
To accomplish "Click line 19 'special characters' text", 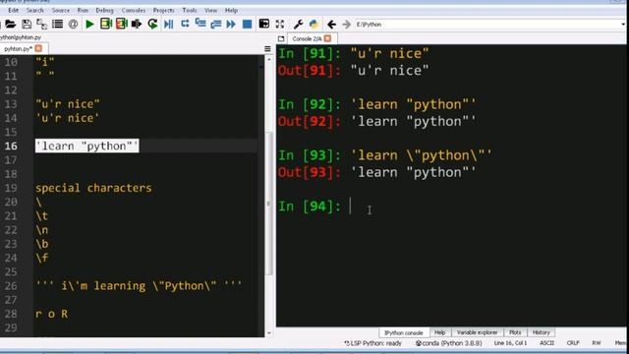I will pyautogui.click(x=93, y=188).
